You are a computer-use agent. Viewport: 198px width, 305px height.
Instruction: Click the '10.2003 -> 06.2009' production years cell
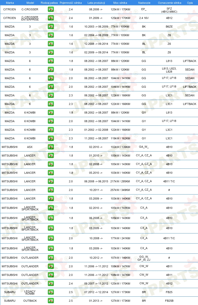point(96,27)
